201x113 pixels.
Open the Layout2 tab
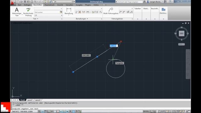pos(38,100)
